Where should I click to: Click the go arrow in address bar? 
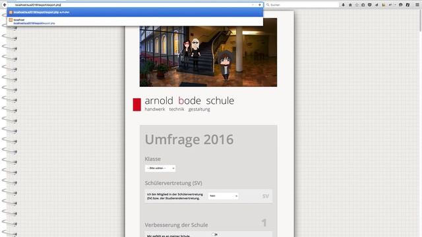[259, 5]
